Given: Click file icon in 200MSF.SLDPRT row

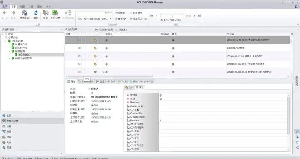Looking at the screenshot, I should [x=95, y=48].
